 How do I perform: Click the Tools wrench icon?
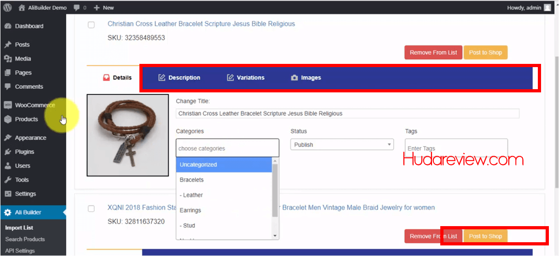[8, 180]
